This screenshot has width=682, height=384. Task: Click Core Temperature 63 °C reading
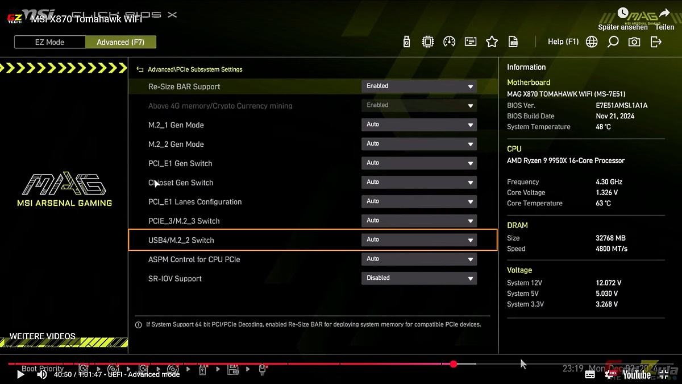click(604, 203)
